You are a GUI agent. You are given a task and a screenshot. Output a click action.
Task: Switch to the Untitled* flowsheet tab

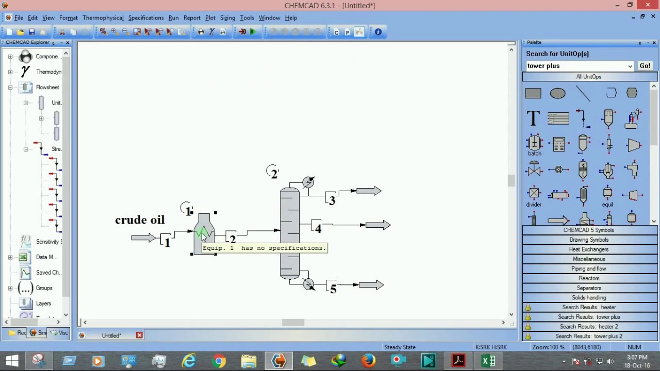(x=111, y=335)
